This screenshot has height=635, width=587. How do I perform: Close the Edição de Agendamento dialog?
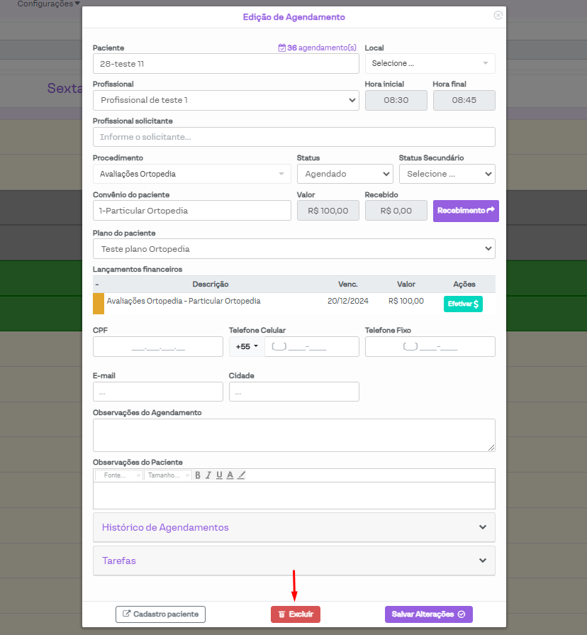498,15
